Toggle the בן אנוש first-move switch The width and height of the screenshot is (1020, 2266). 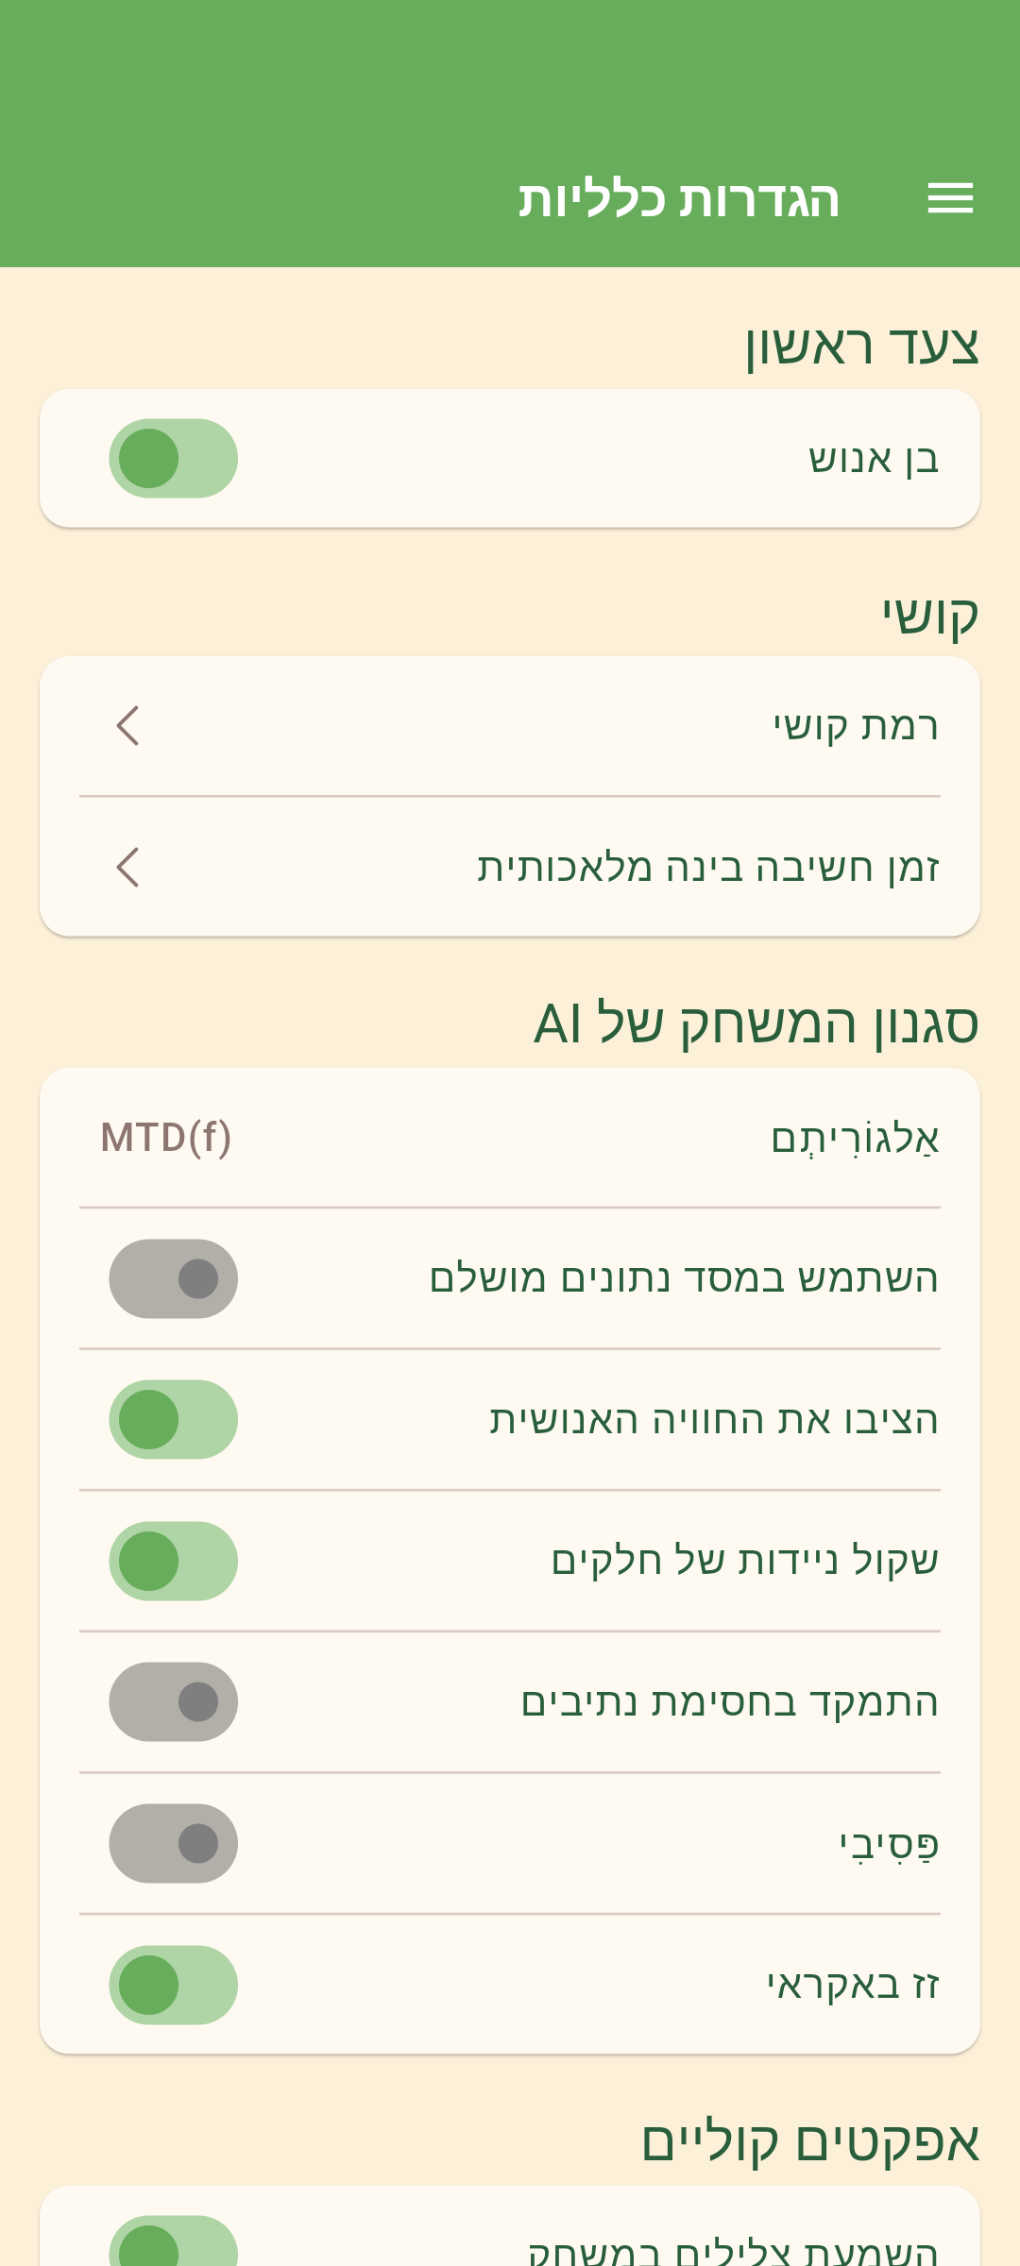click(174, 459)
